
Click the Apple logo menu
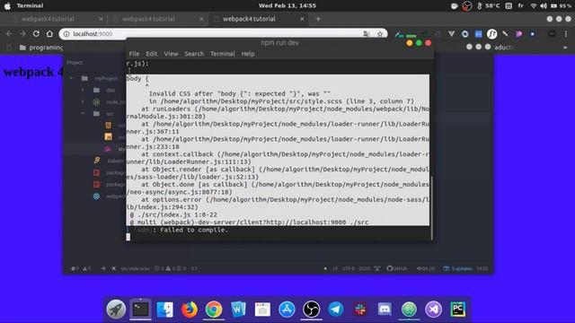coord(7,5)
